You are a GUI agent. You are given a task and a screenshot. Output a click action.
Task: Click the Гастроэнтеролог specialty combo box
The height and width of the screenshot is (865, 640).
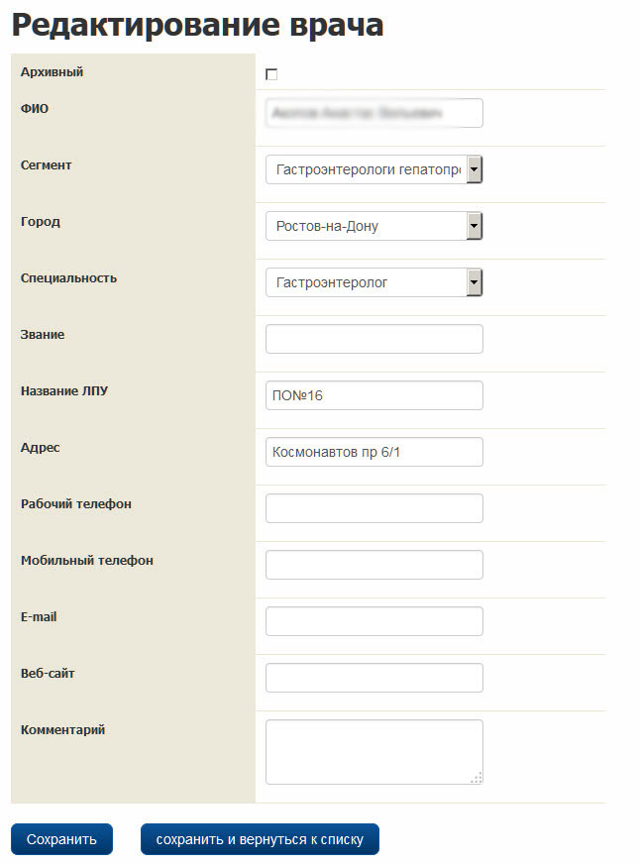[367, 283]
